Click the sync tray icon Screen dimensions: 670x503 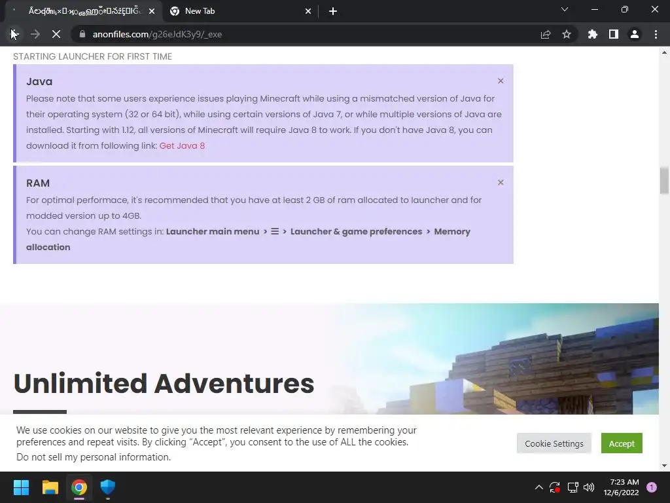click(x=555, y=487)
